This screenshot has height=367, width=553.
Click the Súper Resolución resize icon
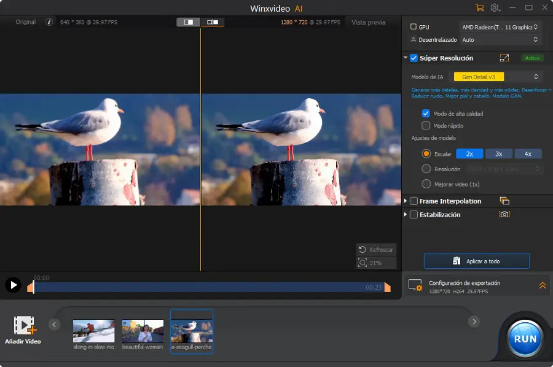tap(504, 58)
